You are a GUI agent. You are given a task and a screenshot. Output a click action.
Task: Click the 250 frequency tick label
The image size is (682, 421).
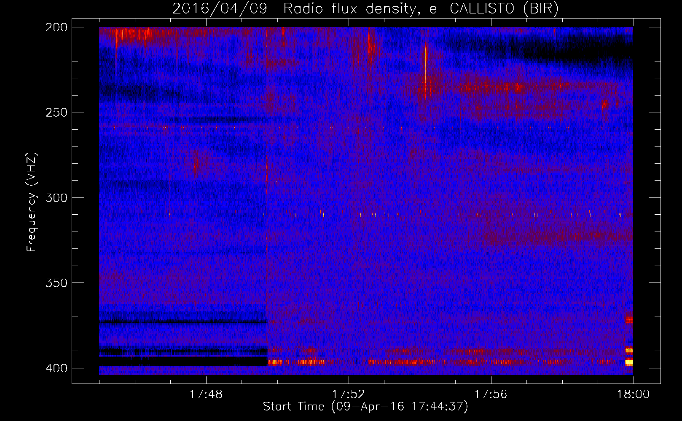pos(56,112)
